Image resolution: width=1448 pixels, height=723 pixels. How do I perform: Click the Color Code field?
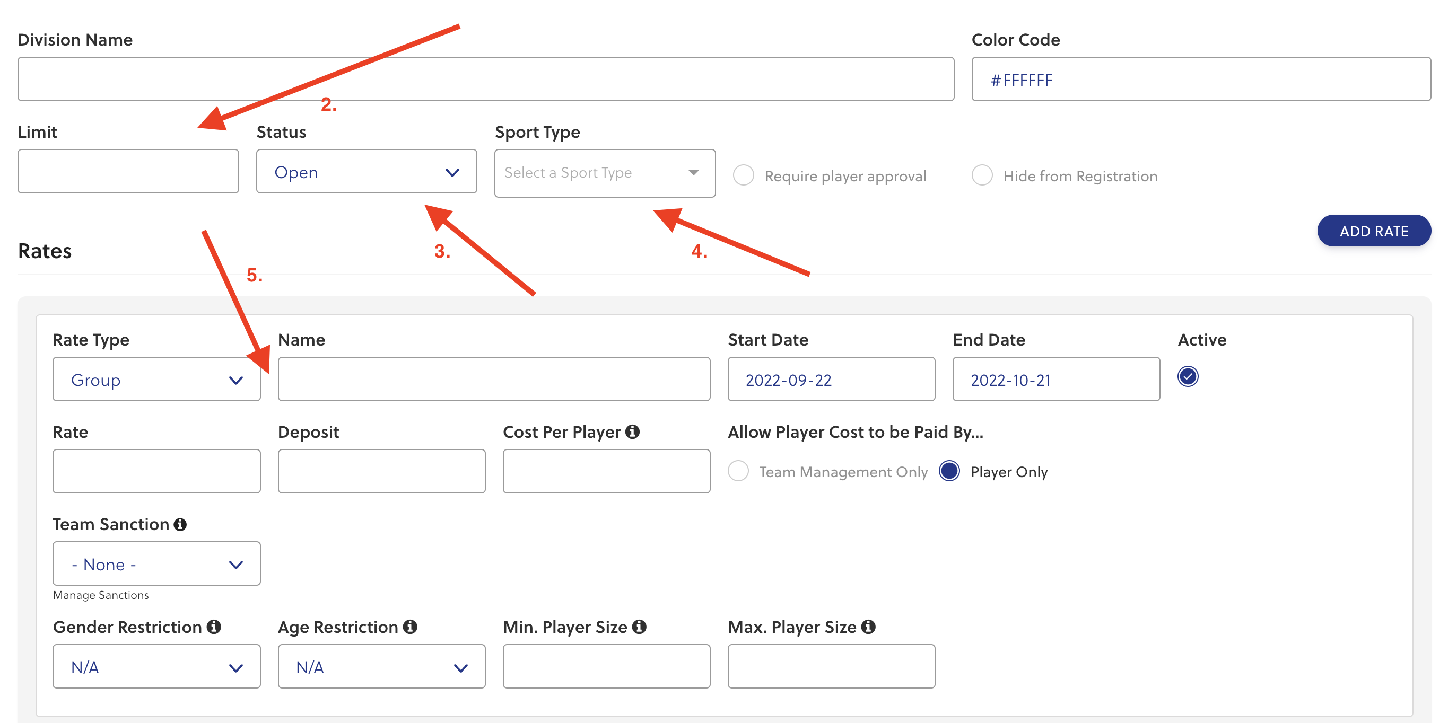click(1201, 79)
